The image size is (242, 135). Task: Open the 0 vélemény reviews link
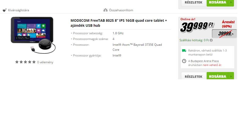point(45,62)
